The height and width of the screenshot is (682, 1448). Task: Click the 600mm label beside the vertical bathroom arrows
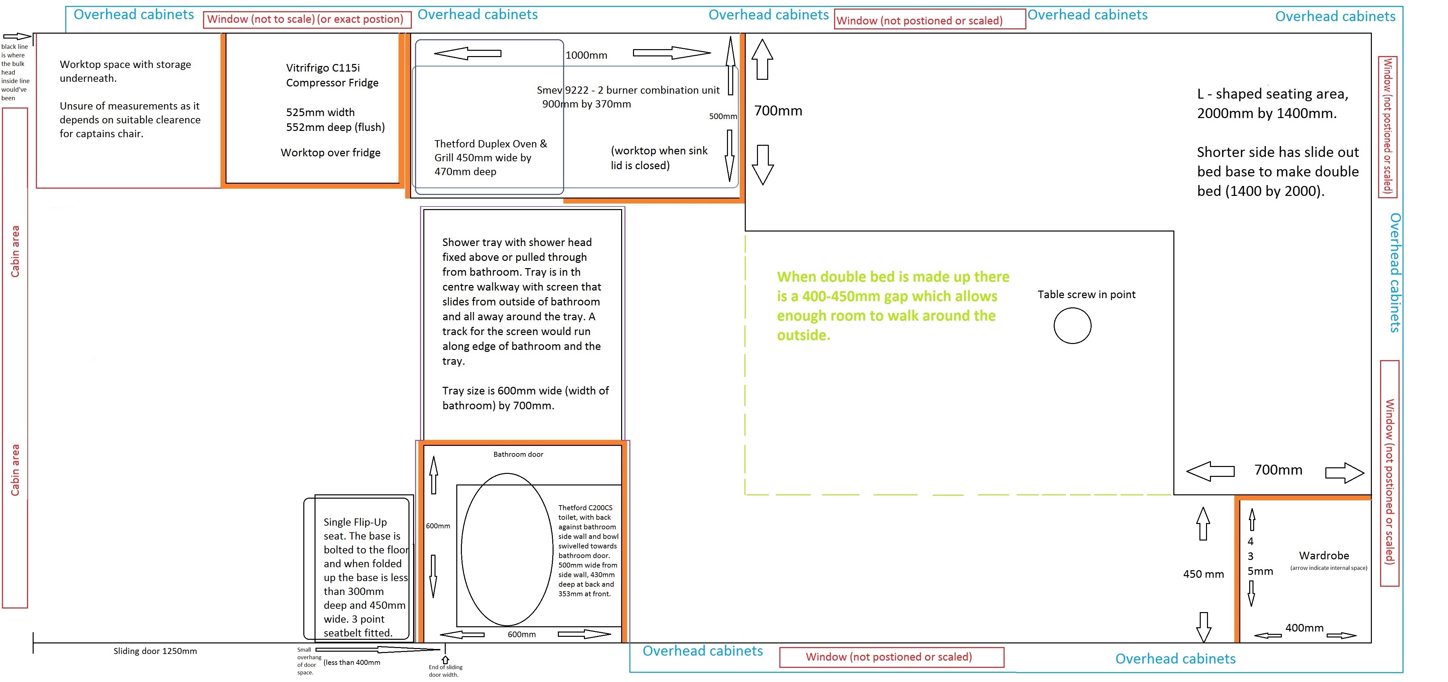tap(438, 526)
